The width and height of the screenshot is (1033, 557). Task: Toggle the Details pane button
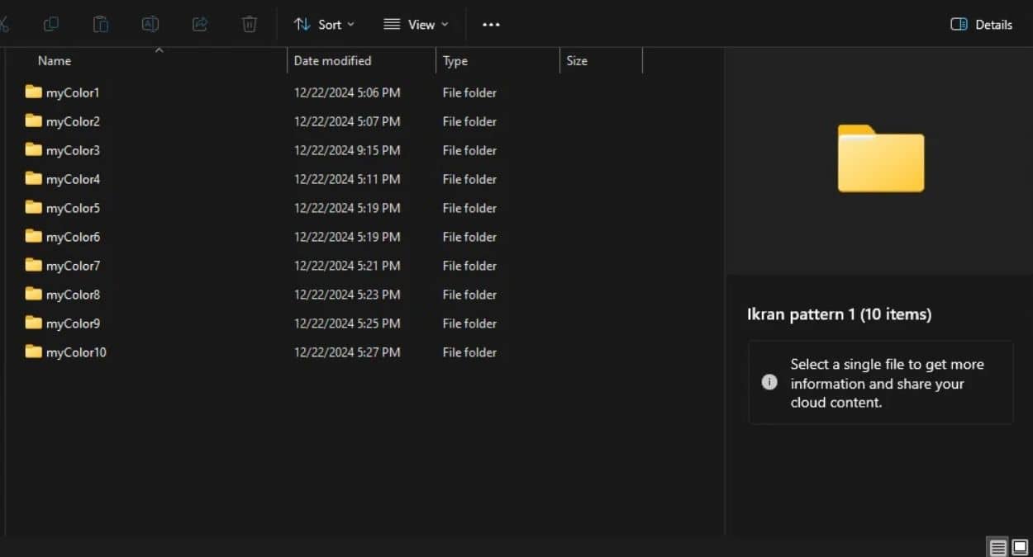tap(981, 24)
